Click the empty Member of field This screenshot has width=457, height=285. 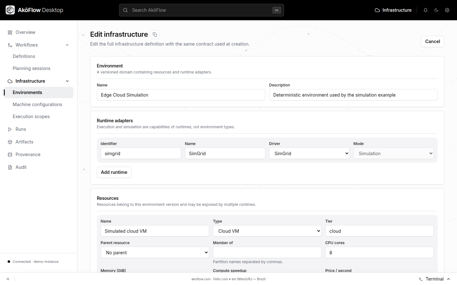[x=267, y=253]
